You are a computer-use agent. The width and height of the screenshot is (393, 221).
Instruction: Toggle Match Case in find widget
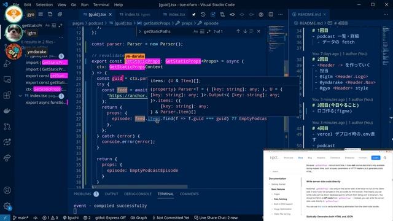pos(195,31)
